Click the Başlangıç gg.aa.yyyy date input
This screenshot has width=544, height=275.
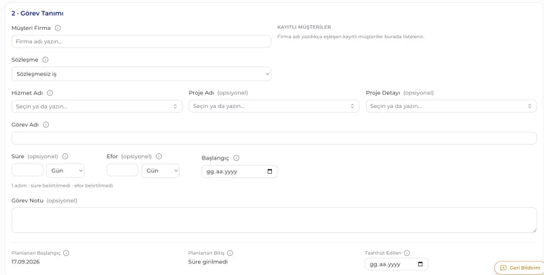click(239, 171)
